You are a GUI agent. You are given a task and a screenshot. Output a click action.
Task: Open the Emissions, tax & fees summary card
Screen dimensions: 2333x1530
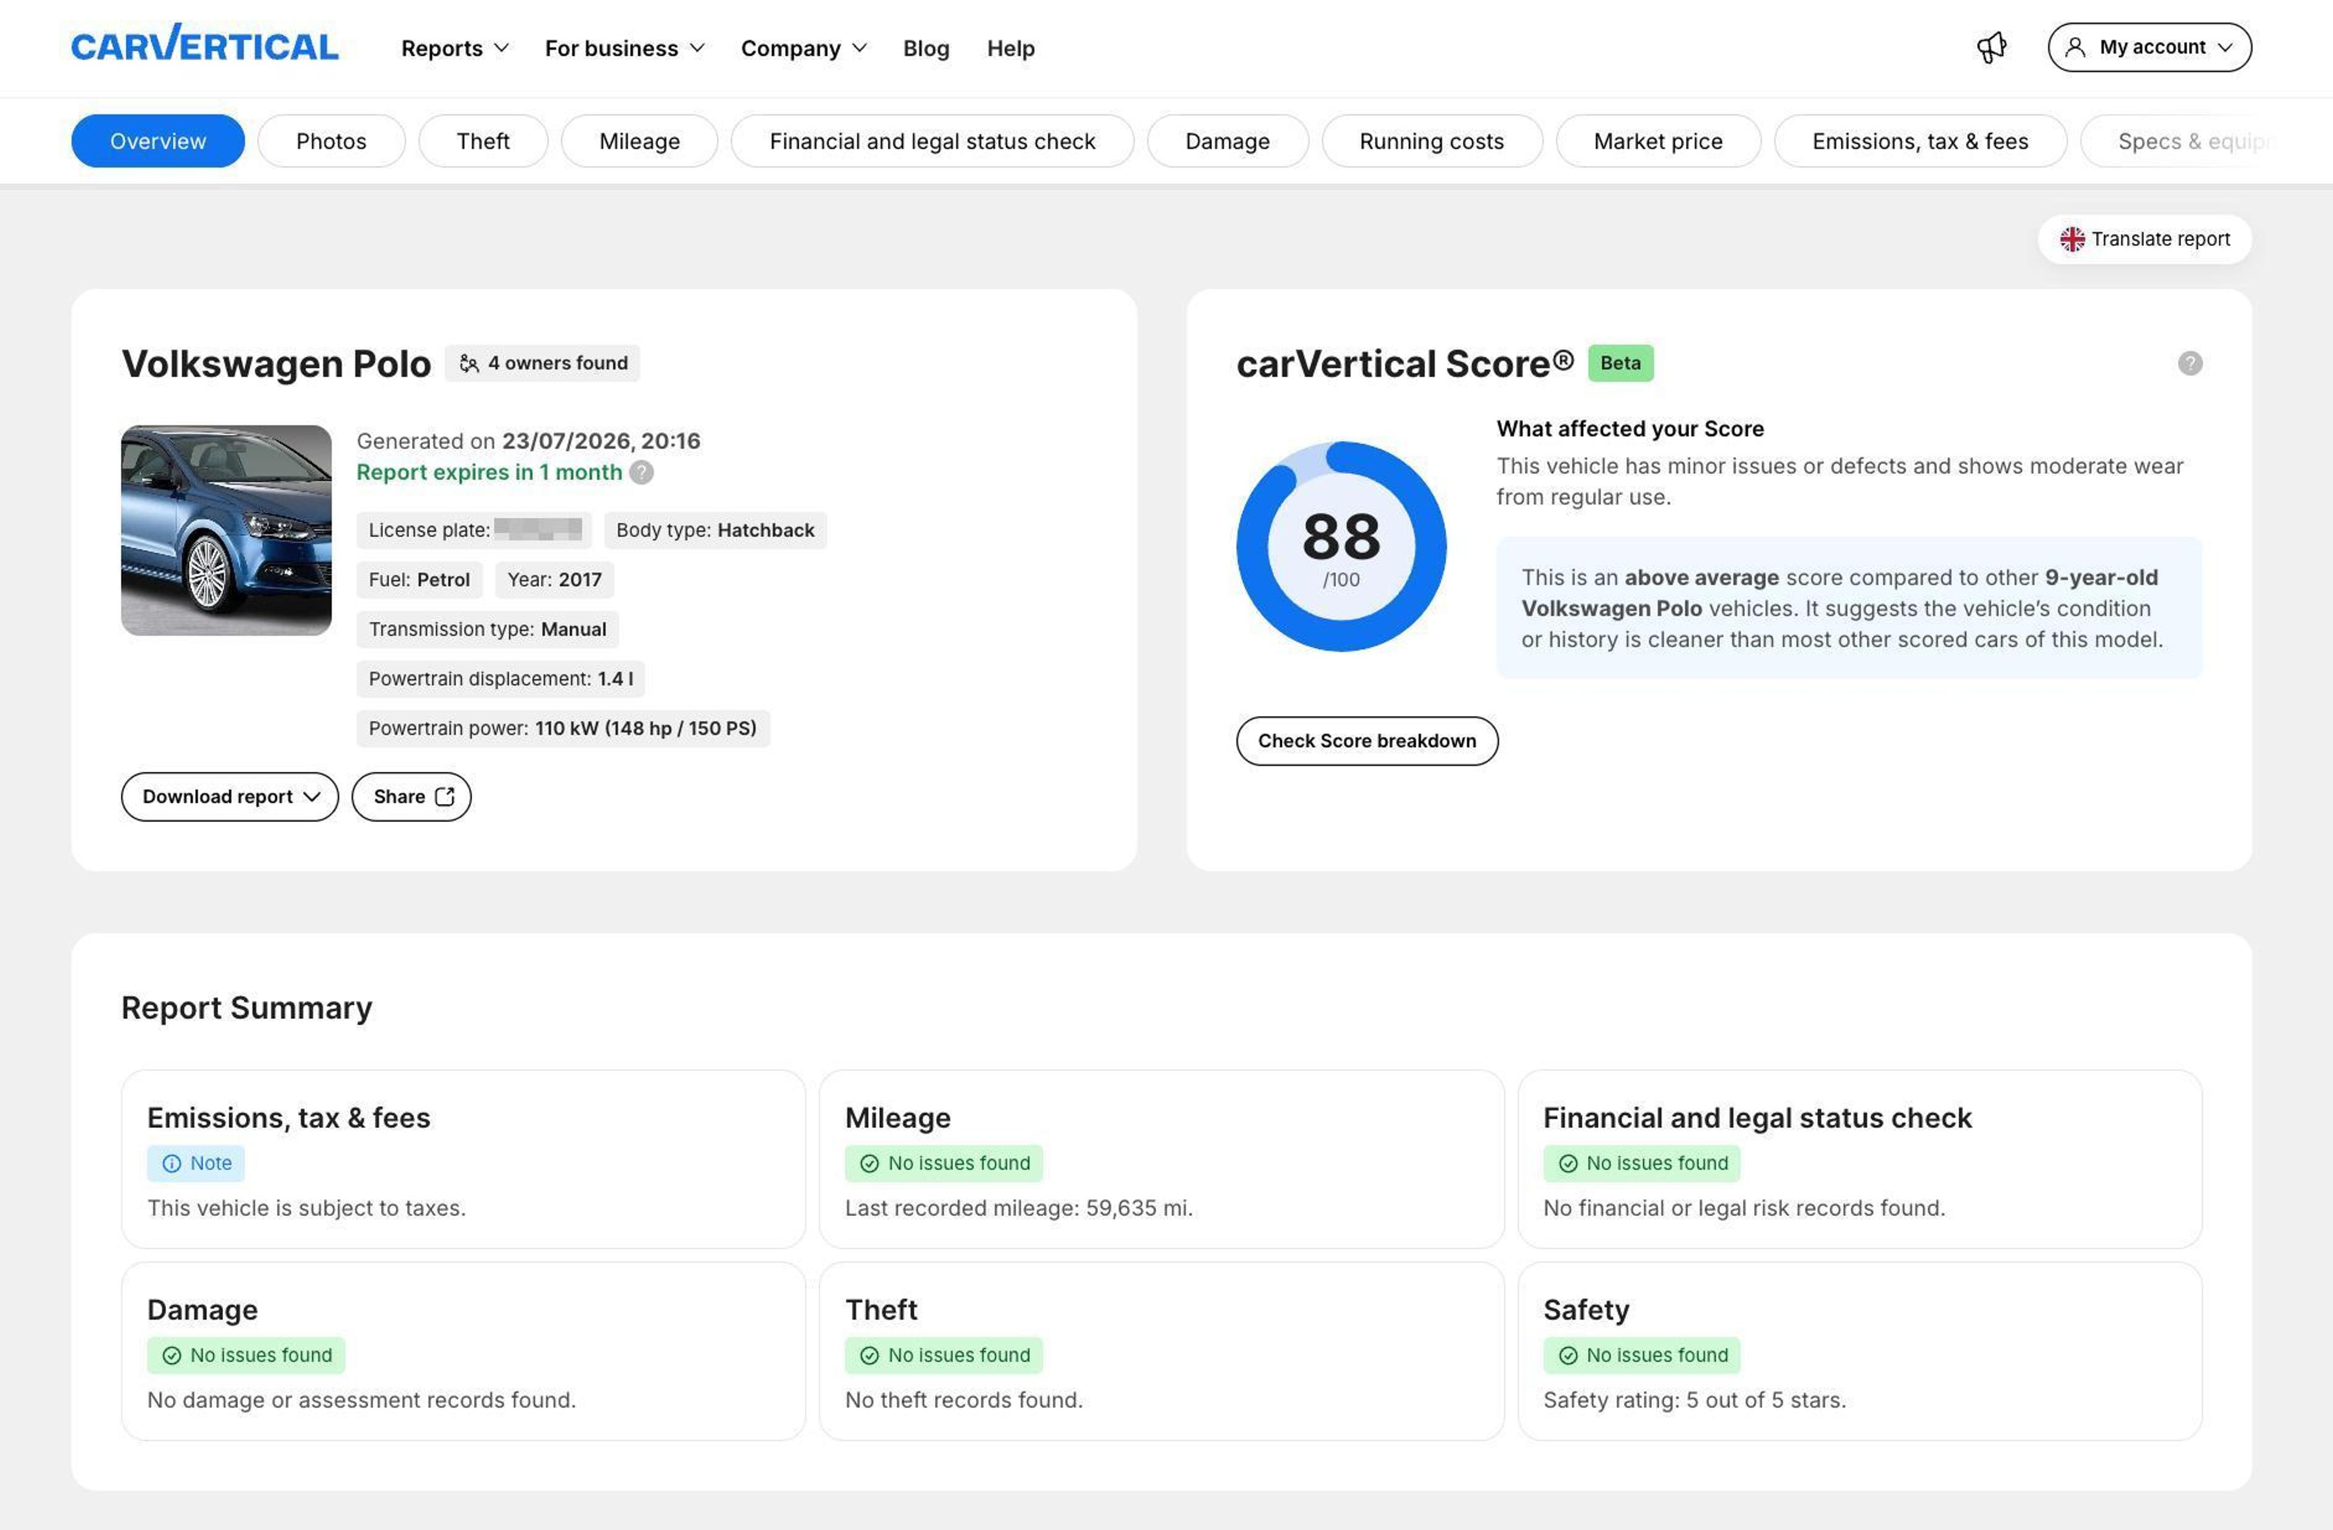pos(464,1158)
